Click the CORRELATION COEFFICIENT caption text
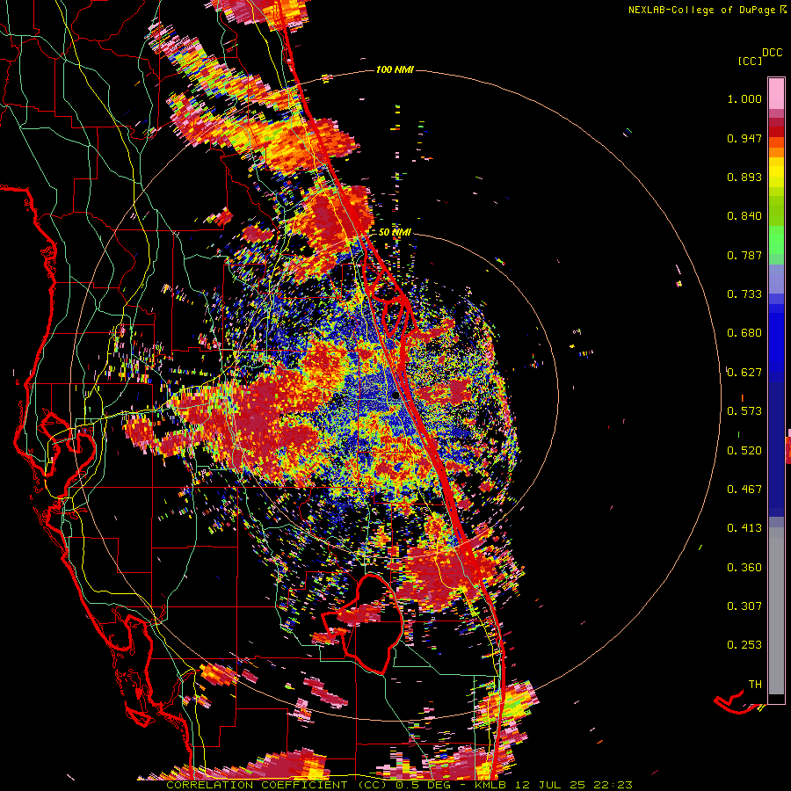The height and width of the screenshot is (791, 791). (x=257, y=785)
